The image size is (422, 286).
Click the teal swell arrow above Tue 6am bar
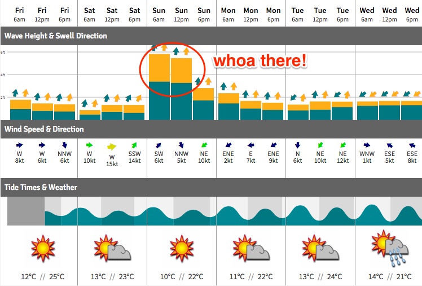[293, 97]
